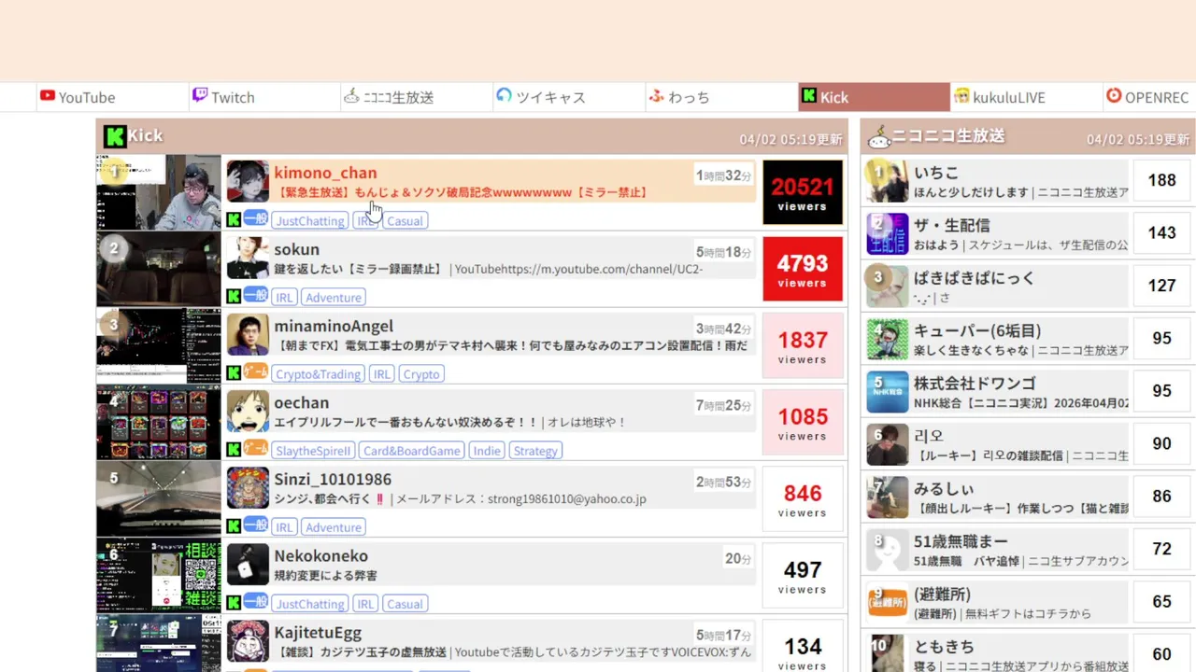
Task: Open minaminoAngel's avatar icon
Action: [248, 333]
